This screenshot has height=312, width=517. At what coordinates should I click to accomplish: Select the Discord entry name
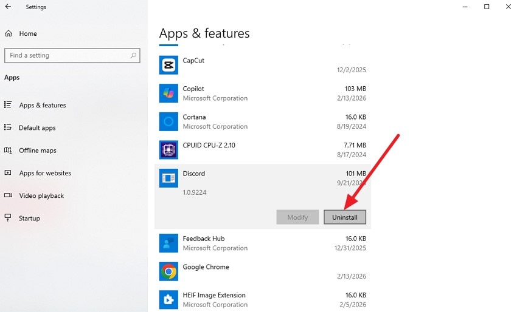(194, 174)
